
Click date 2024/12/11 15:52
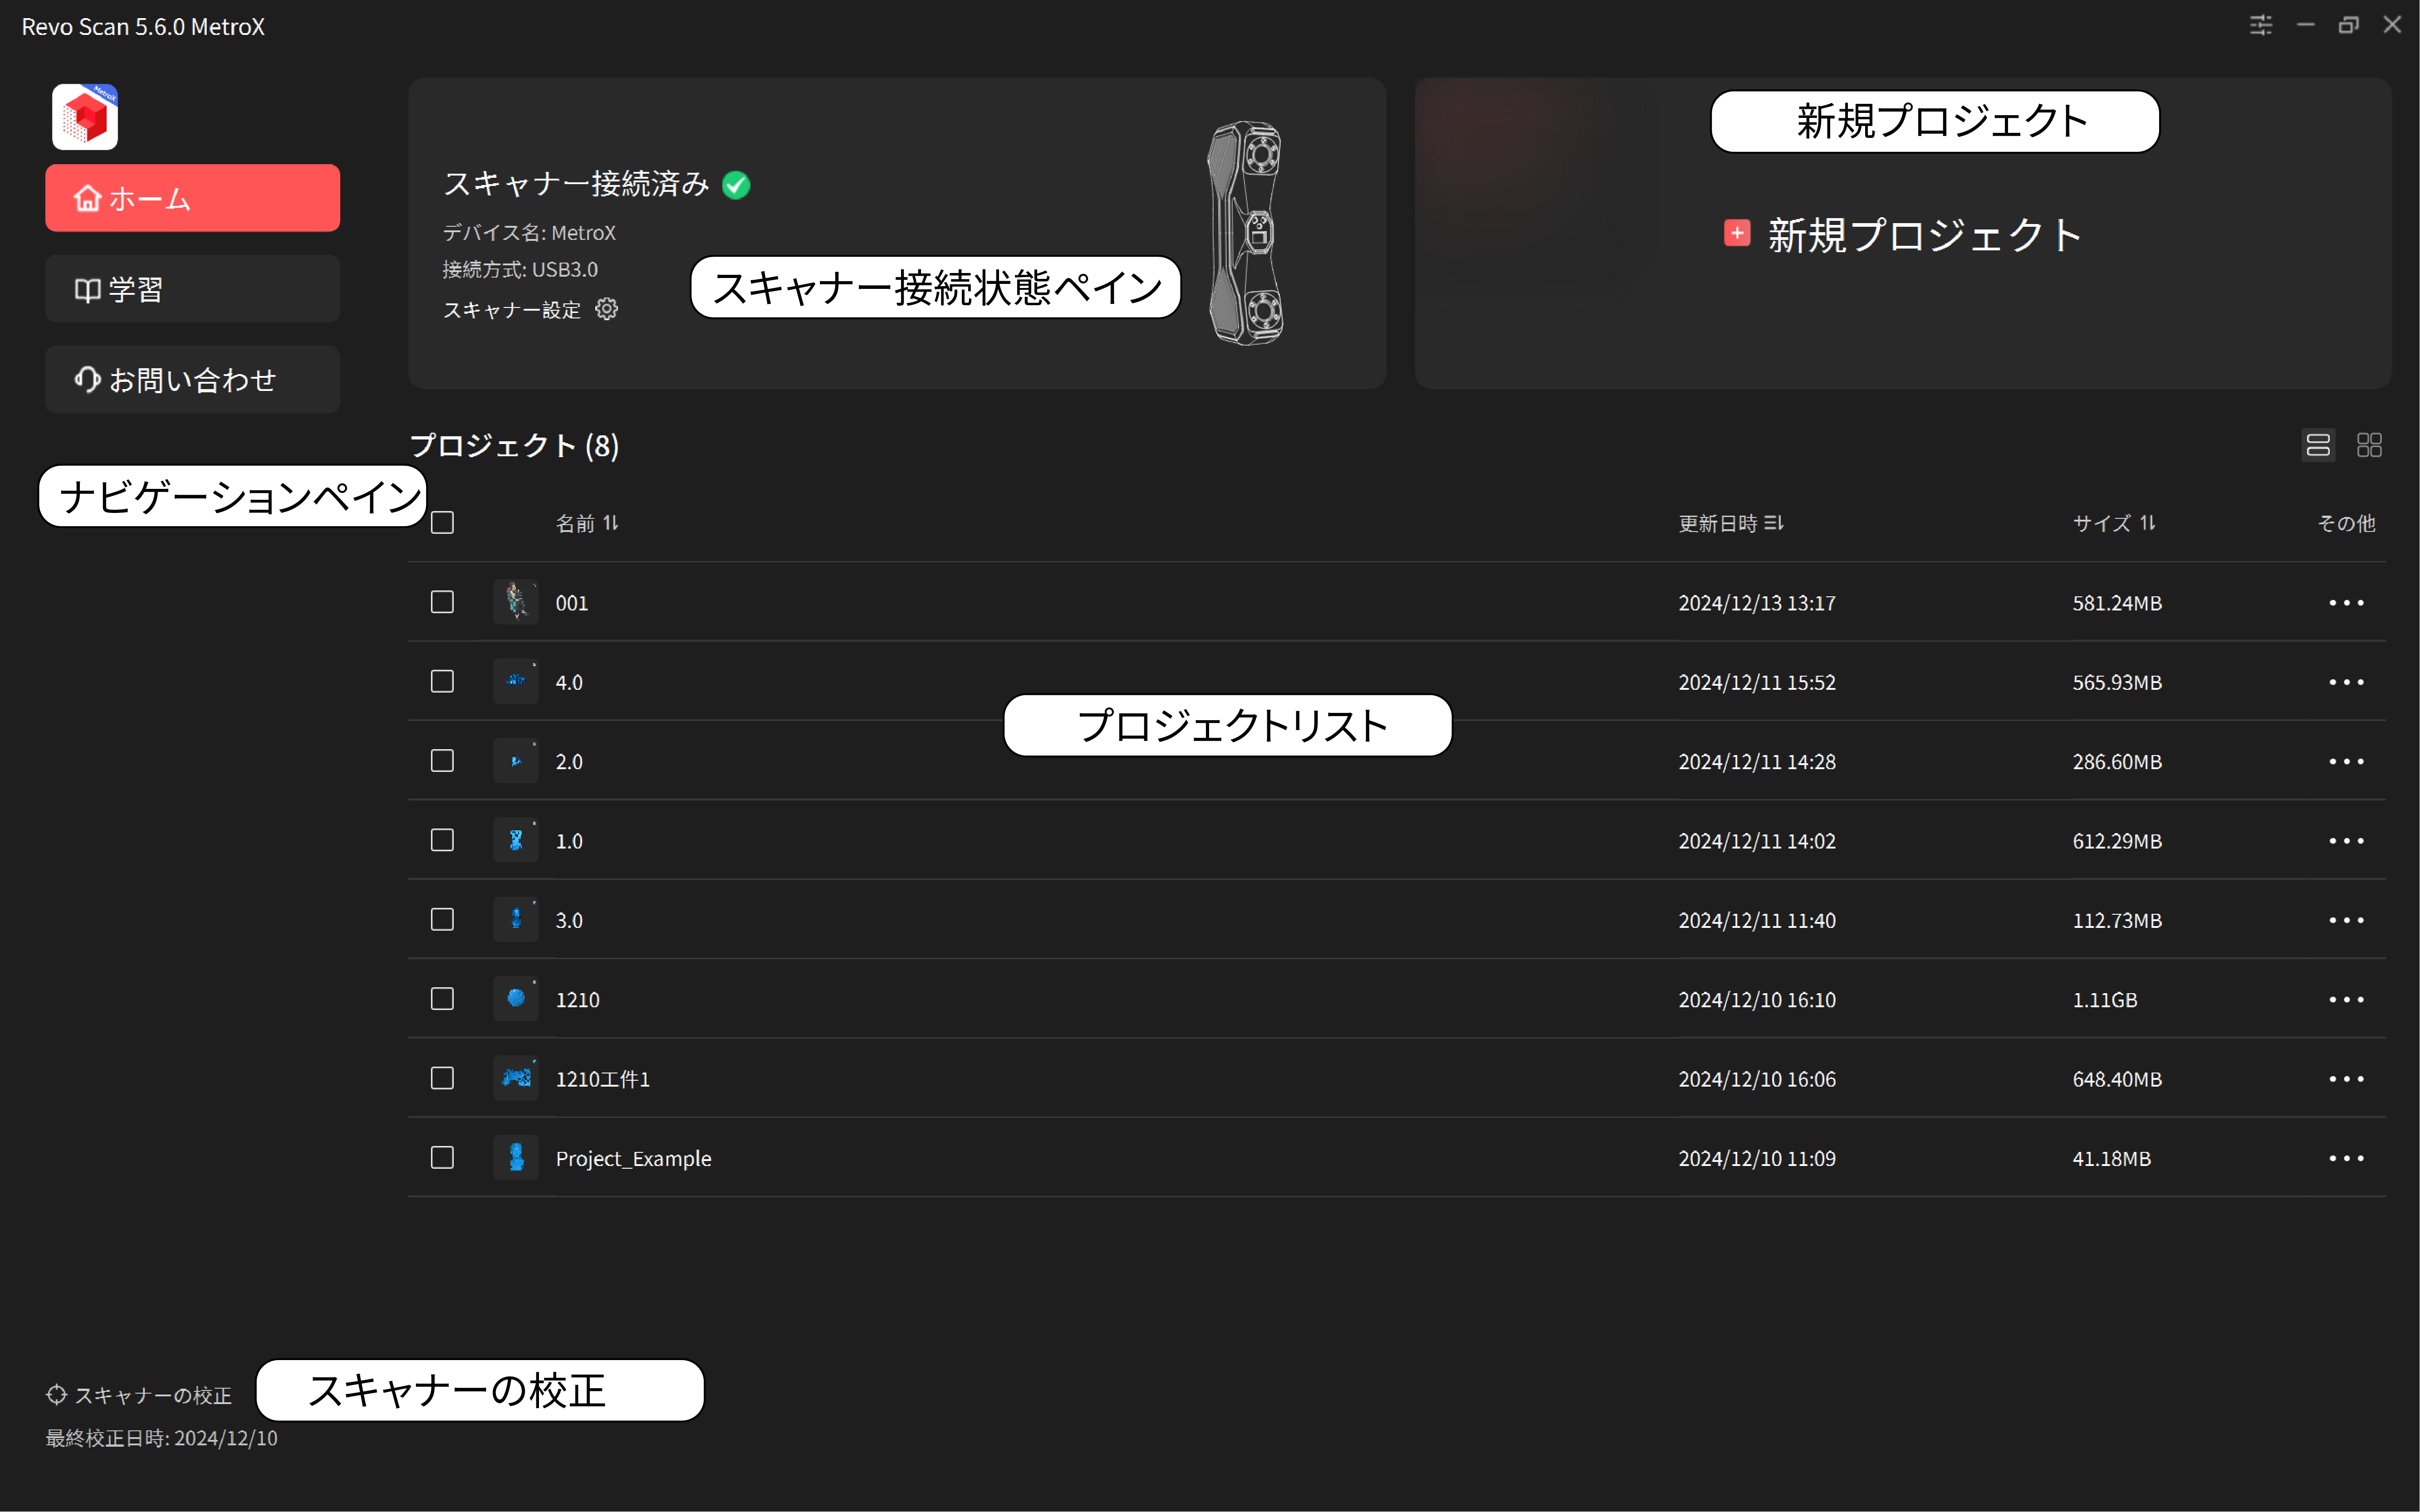pos(1757,682)
